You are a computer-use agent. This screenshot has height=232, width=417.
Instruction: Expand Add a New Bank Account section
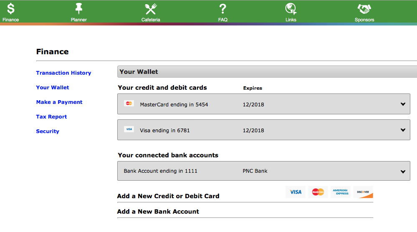tap(158, 212)
